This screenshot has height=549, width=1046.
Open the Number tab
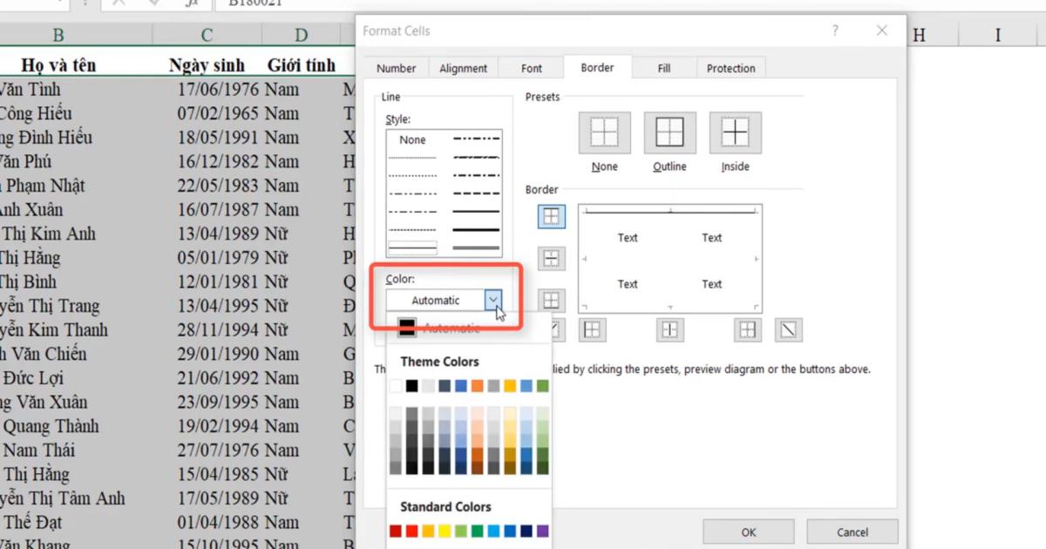click(x=397, y=67)
